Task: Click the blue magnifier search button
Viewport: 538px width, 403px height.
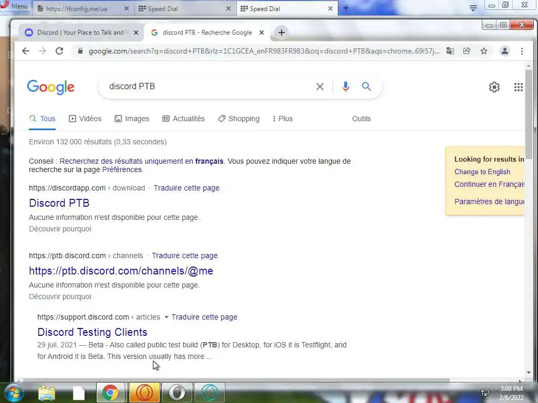Action: pyautogui.click(x=366, y=87)
